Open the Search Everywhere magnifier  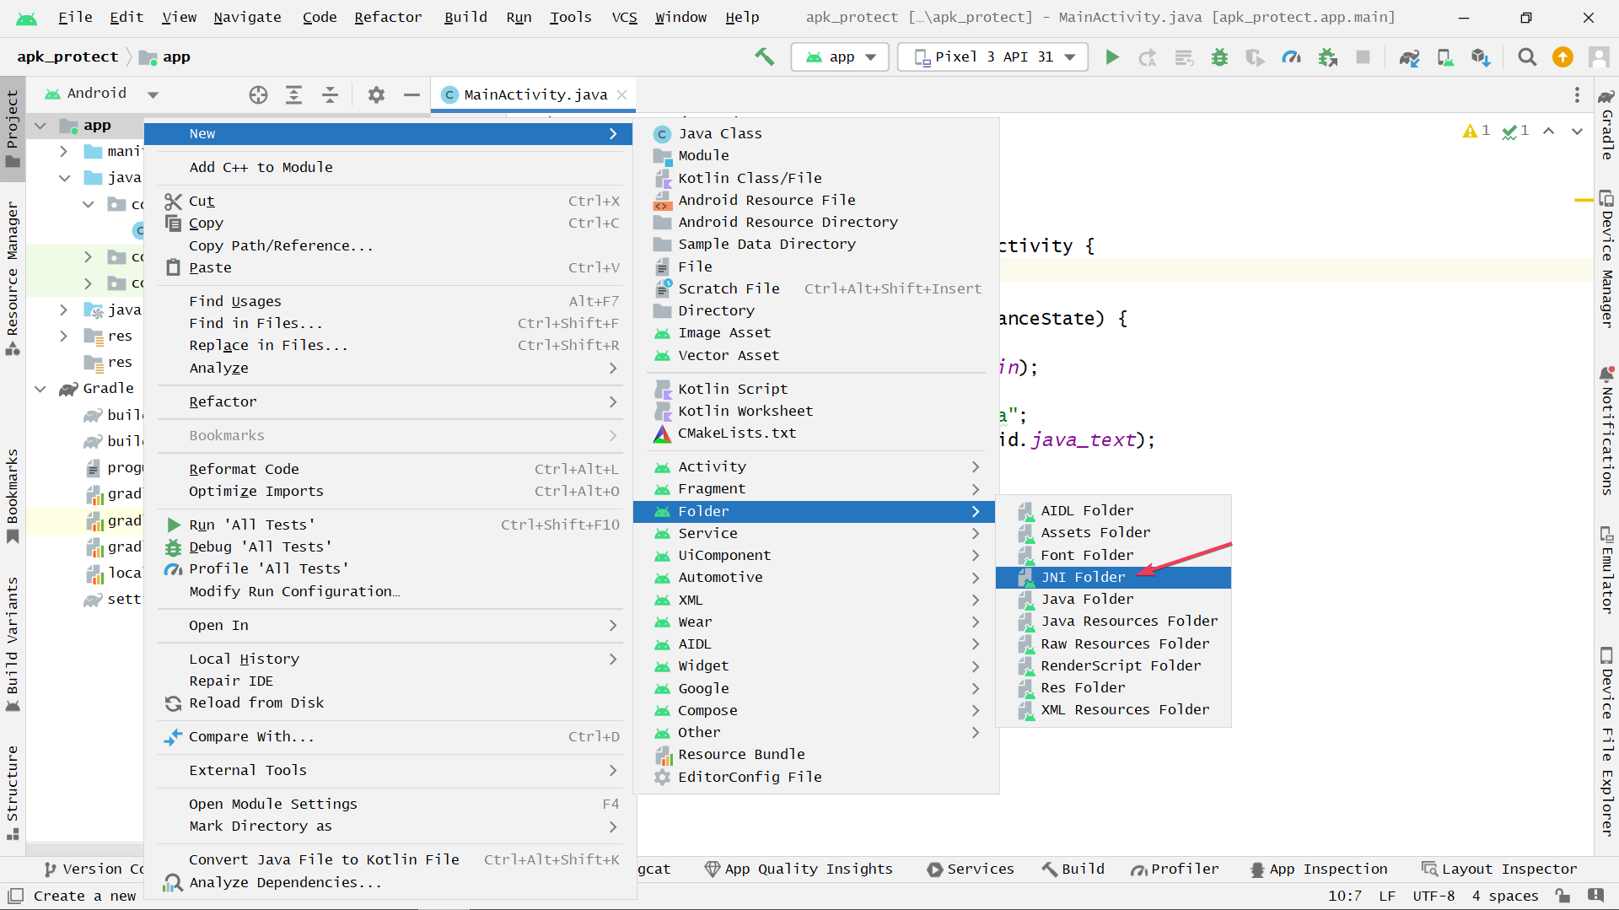click(x=1526, y=57)
